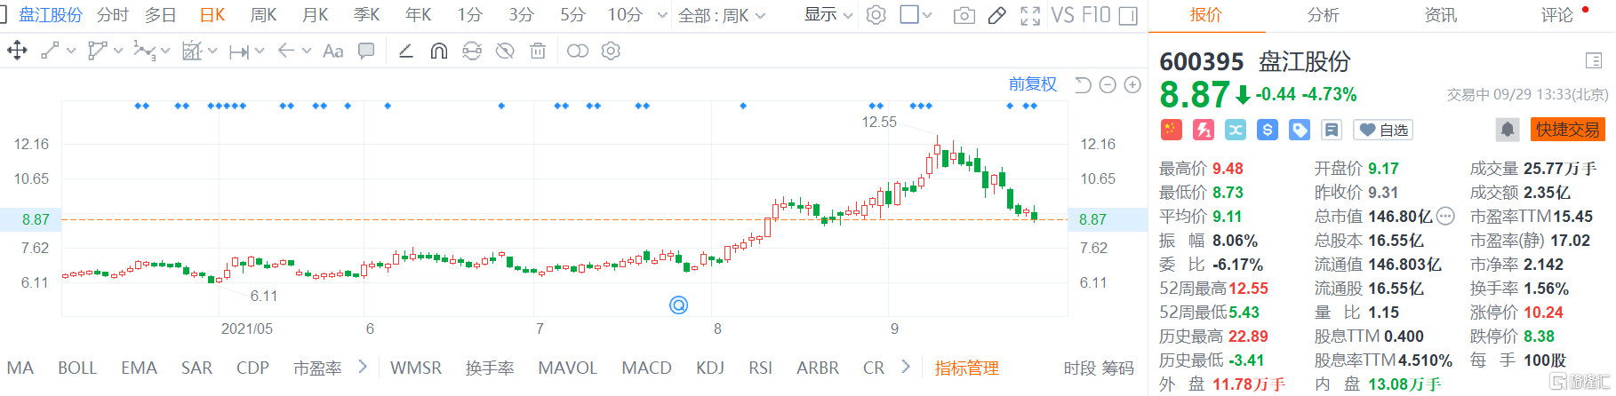1616x396 pixels.
Task: Select the arrow annotation tool
Action: [x=285, y=51]
